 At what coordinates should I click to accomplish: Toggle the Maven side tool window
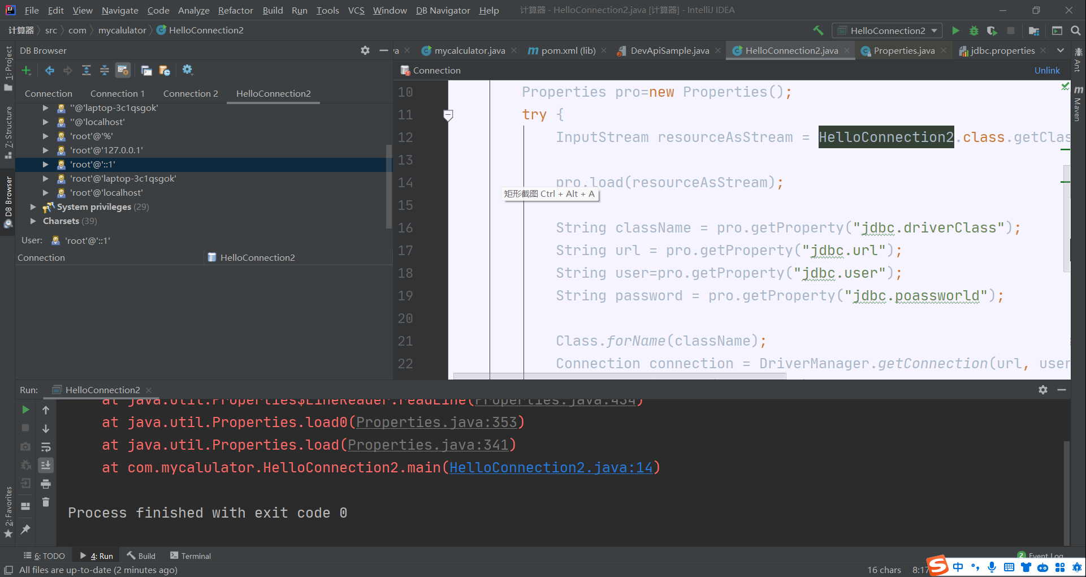(1078, 104)
